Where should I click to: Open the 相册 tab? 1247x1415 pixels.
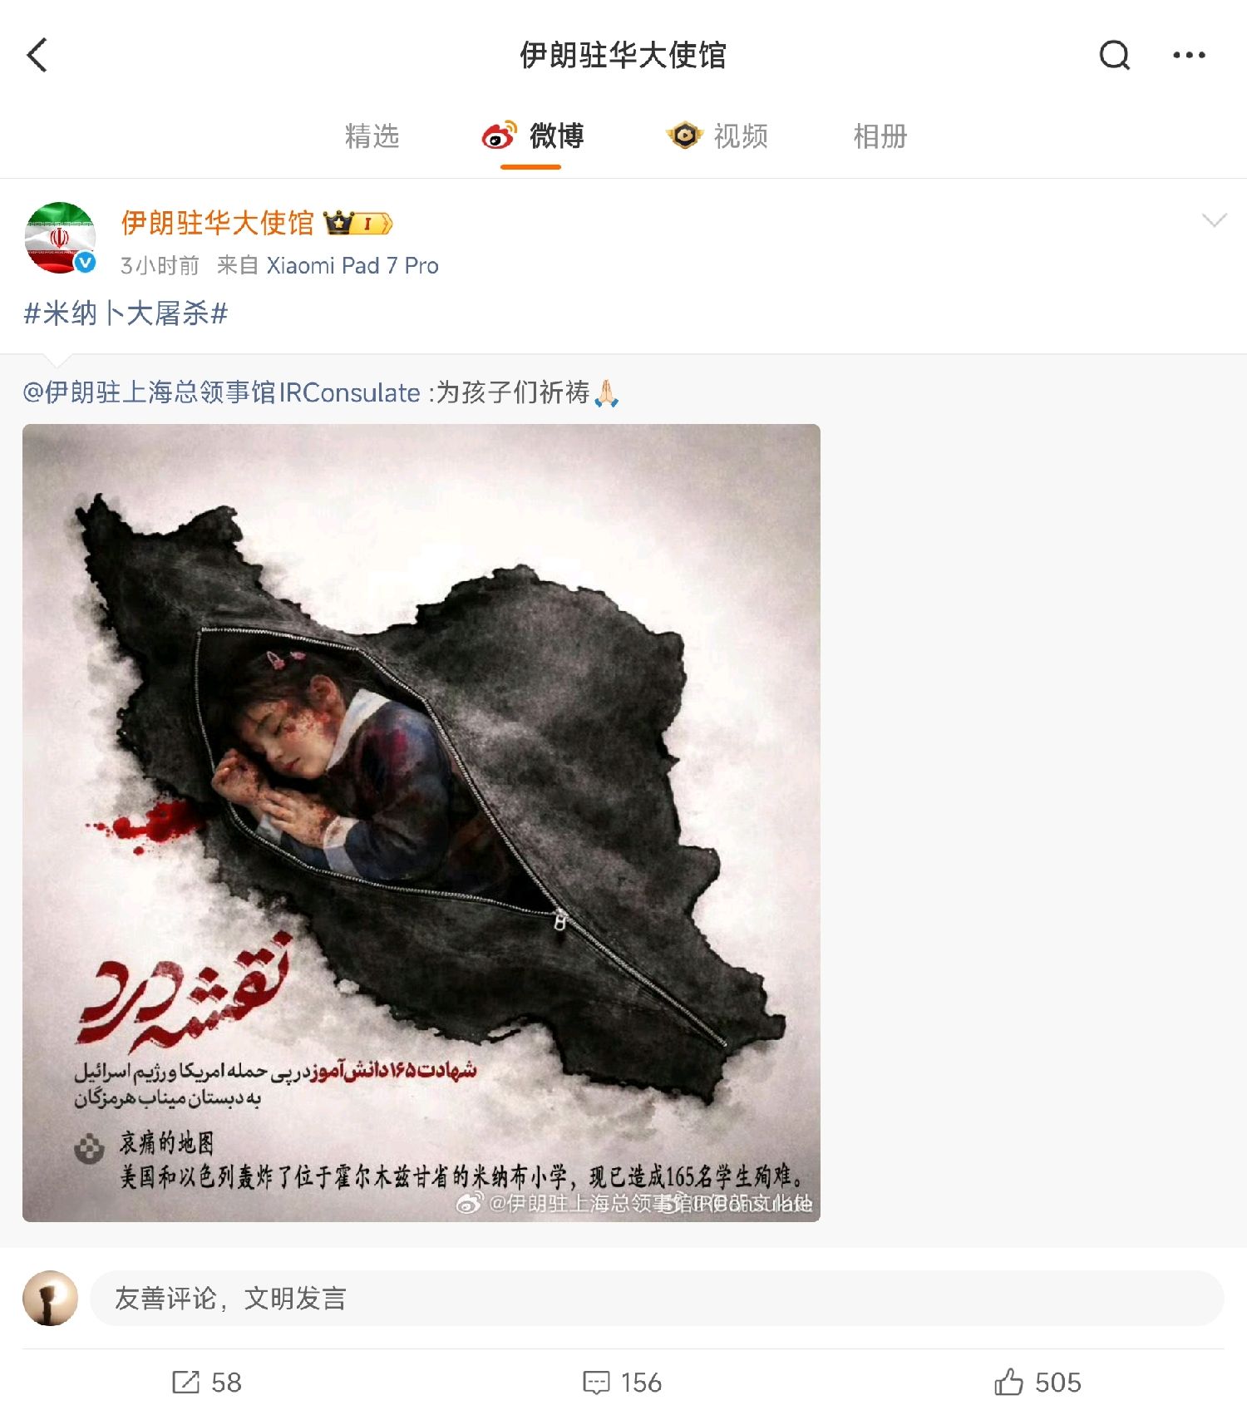880,136
